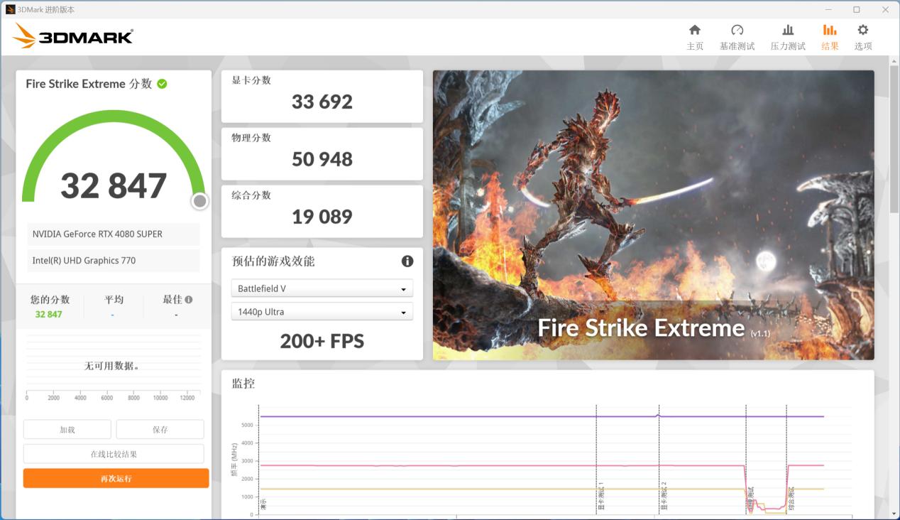Select the 结果 results view

[829, 36]
